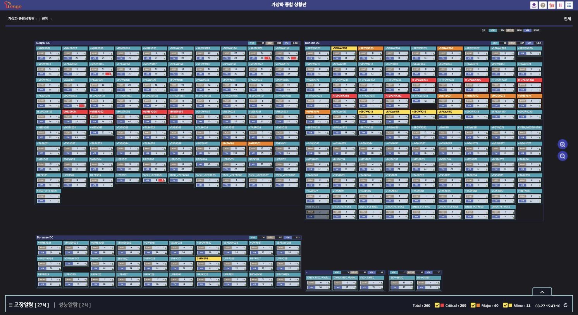Click the download icon in the header

click(x=534, y=5)
